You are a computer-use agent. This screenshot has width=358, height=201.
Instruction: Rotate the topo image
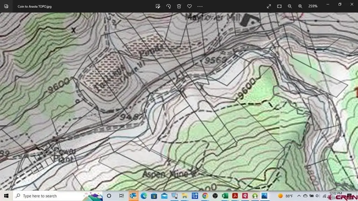click(168, 6)
